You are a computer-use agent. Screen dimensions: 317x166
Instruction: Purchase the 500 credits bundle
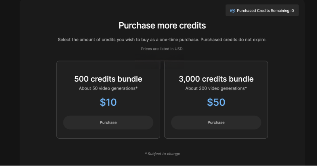(108, 122)
